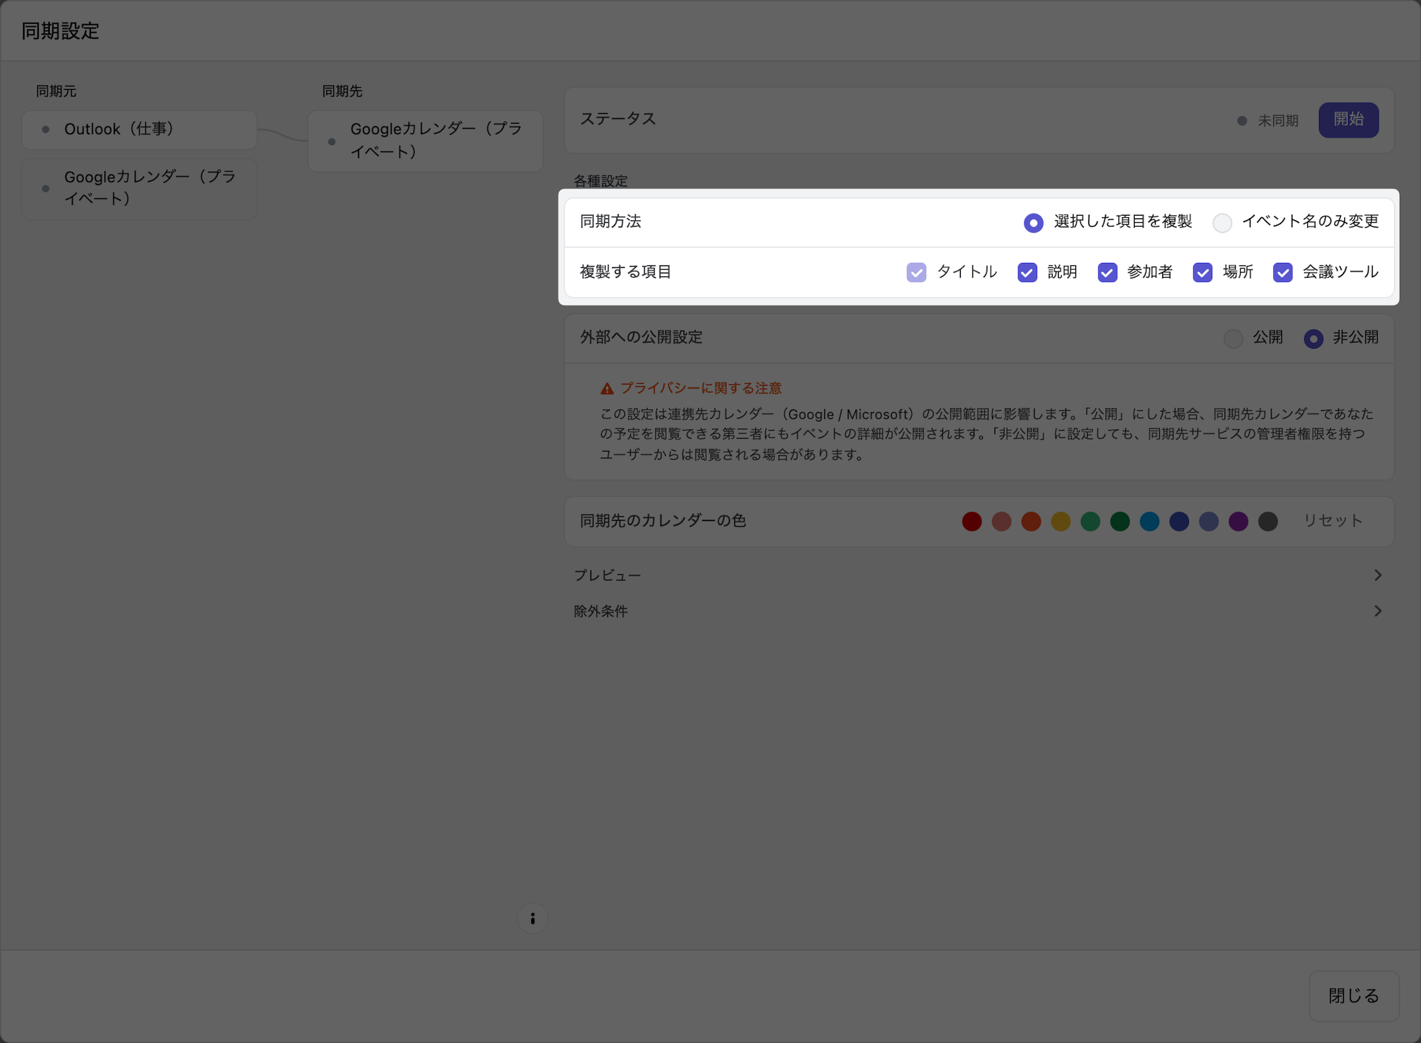Click the 同期先のカレンダーの色 label
Image resolution: width=1421 pixels, height=1043 pixels.
point(662,521)
